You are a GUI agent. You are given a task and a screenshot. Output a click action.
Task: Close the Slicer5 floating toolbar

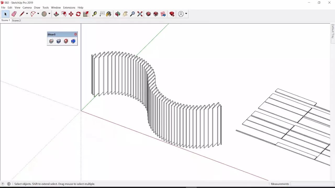point(76,34)
